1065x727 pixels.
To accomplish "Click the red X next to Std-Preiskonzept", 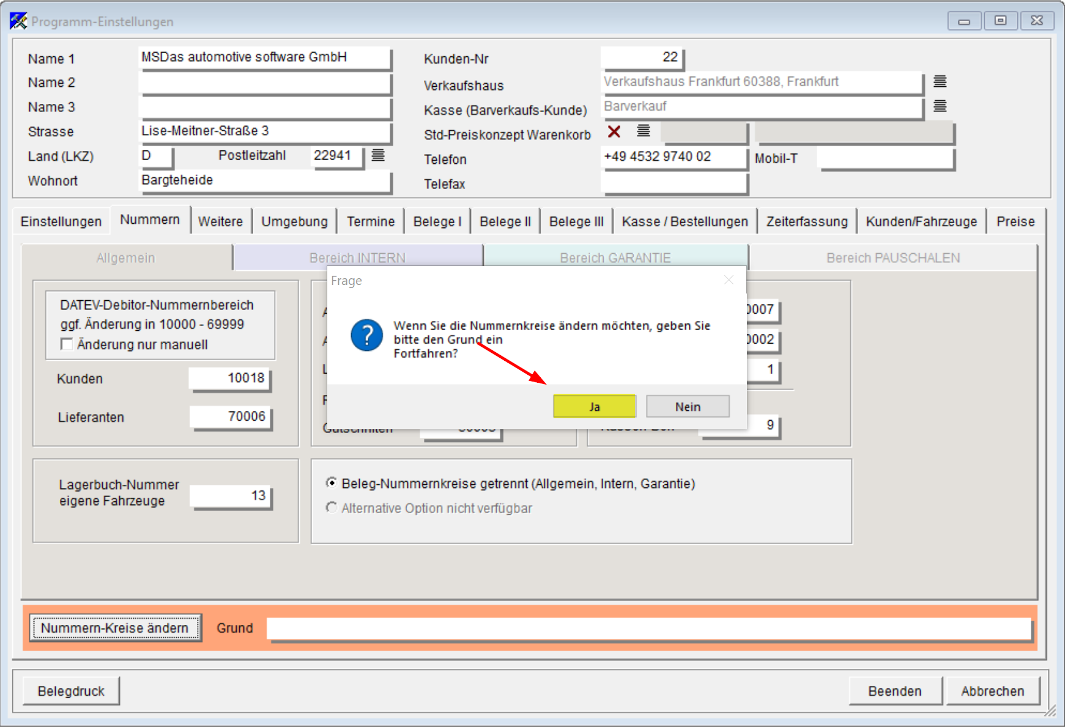I will click(x=614, y=131).
